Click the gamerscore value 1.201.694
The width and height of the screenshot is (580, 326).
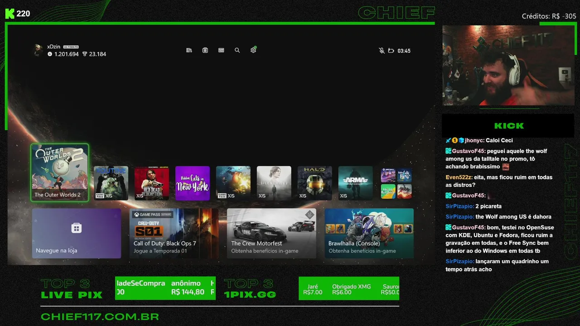67,54
